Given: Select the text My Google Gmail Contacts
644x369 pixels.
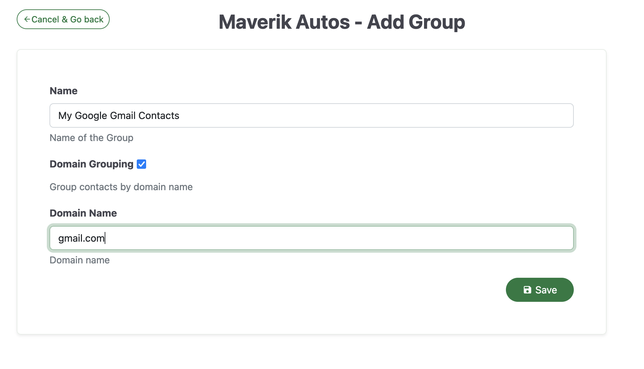Looking at the screenshot, I should 118,115.
